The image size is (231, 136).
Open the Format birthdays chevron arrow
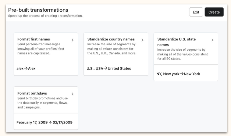[x=72, y=94]
